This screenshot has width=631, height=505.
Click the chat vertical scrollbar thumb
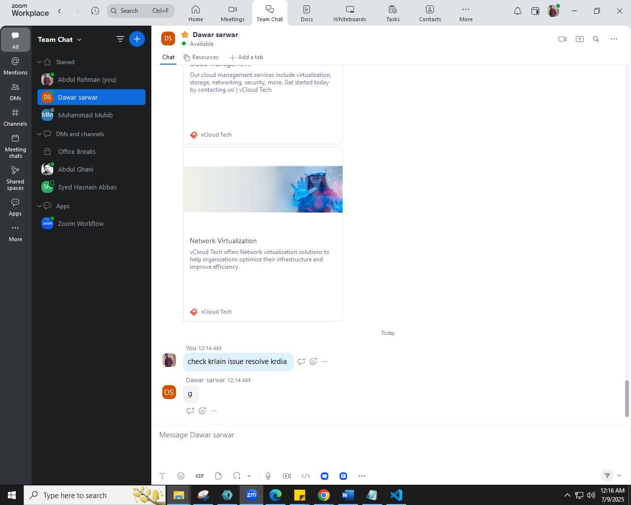pyautogui.click(x=627, y=399)
